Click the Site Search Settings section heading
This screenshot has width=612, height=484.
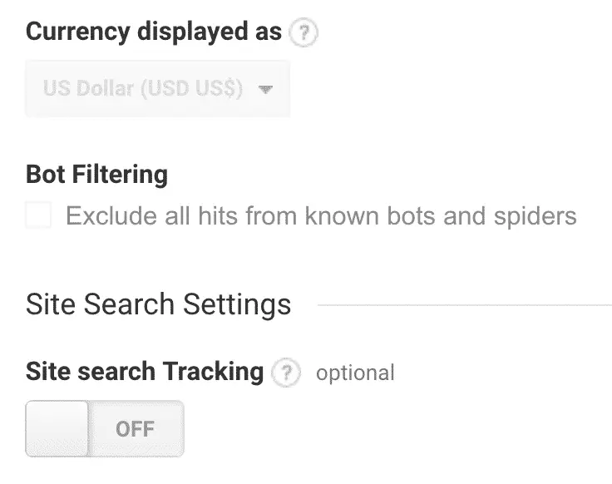pos(159,304)
